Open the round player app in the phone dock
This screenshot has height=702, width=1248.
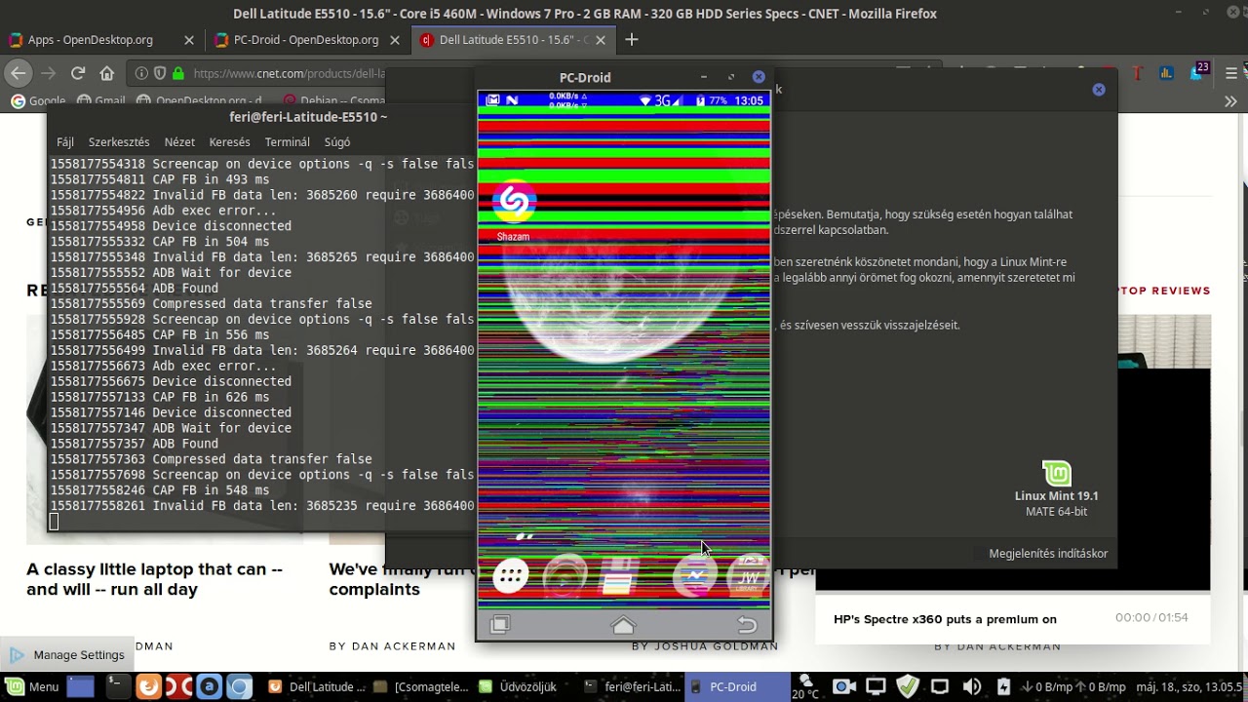tap(565, 576)
